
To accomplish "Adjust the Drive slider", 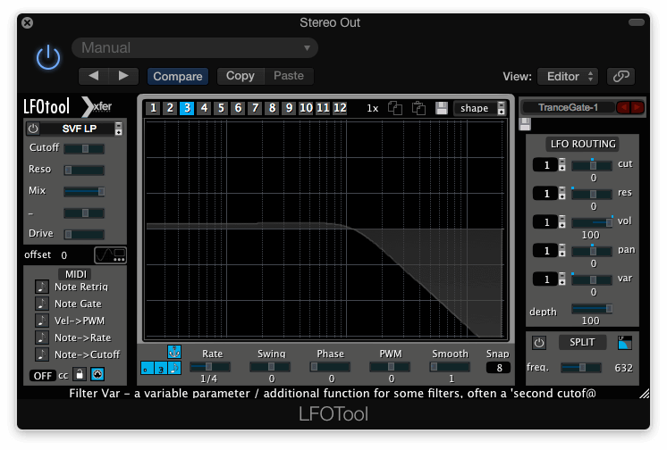I will 84,235.
